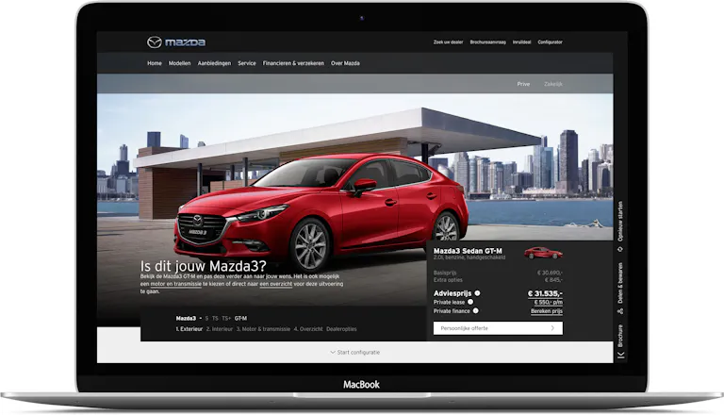Click the Brochure sidebar label
724x415 pixels.
click(620, 336)
